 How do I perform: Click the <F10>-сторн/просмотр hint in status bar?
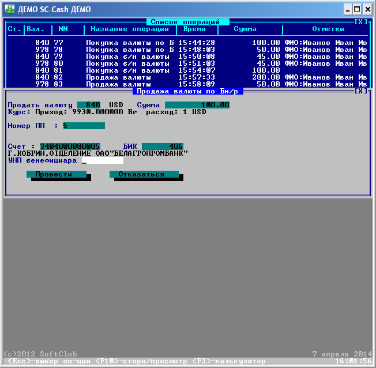(x=141, y=361)
